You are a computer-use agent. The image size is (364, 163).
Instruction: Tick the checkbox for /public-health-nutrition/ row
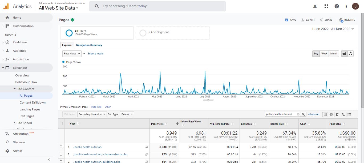[61, 147]
